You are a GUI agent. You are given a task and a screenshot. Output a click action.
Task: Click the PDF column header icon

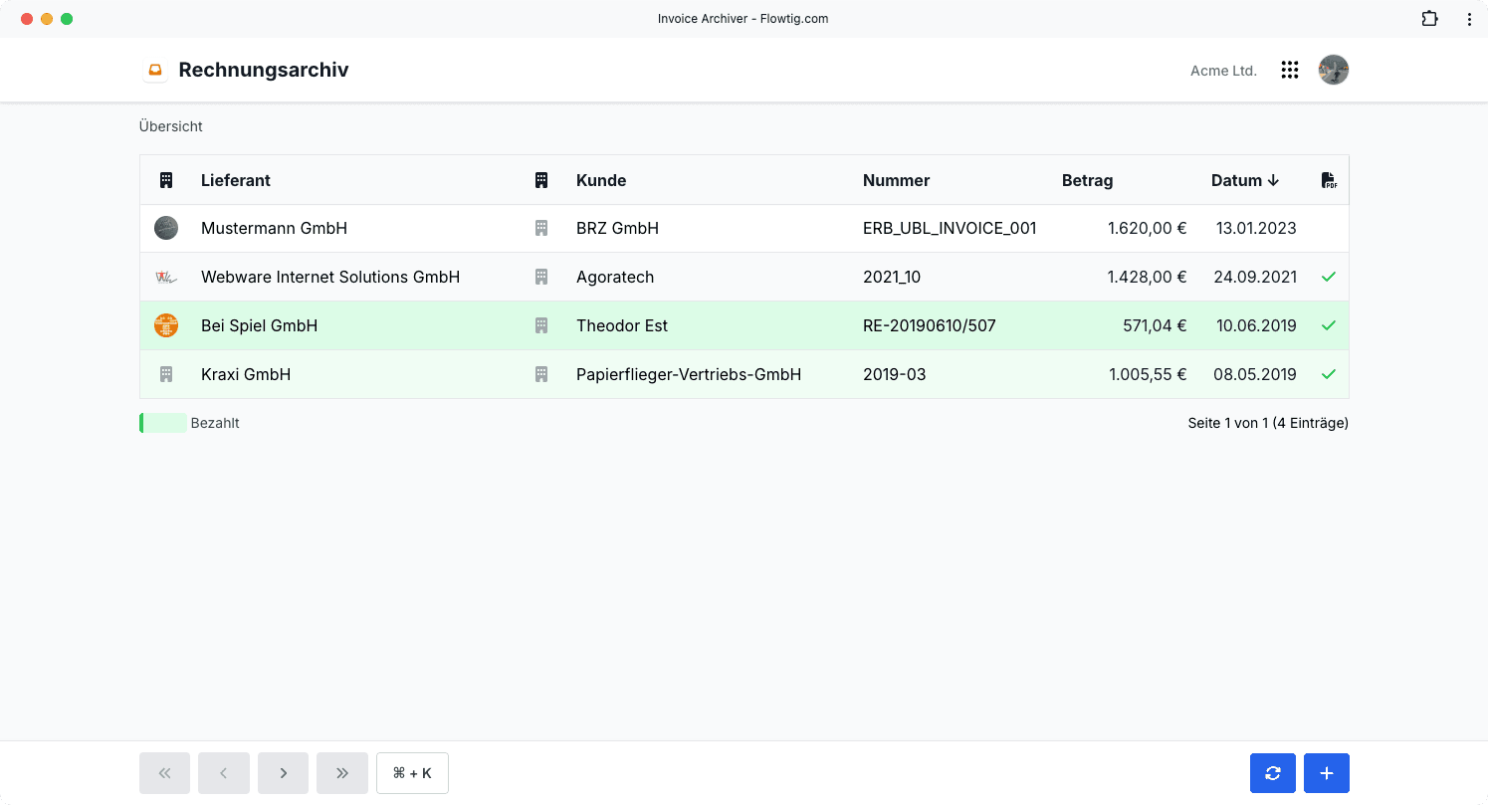point(1329,180)
